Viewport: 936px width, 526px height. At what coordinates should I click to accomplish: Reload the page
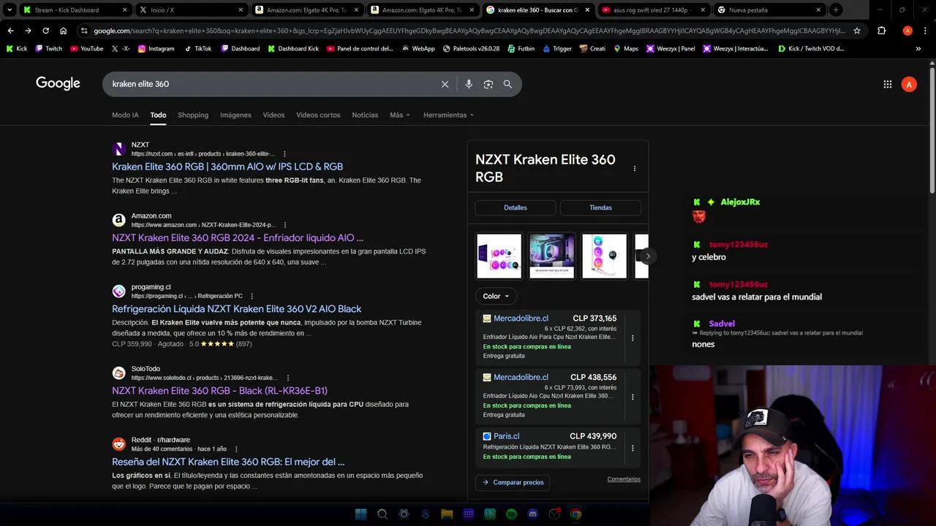coord(45,31)
